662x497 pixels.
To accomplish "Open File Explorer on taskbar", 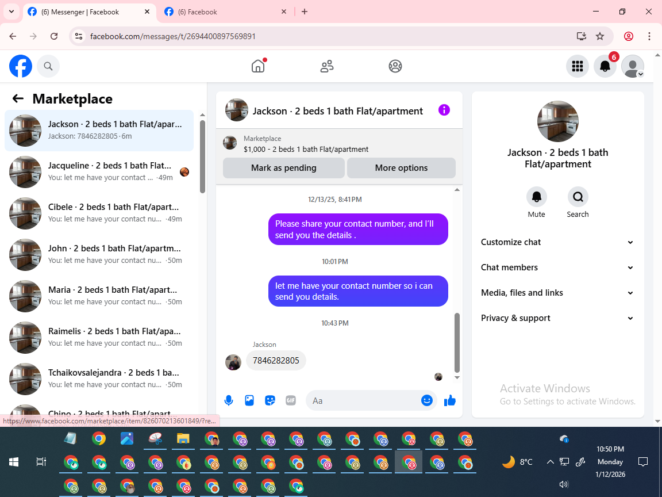I will coord(183,439).
